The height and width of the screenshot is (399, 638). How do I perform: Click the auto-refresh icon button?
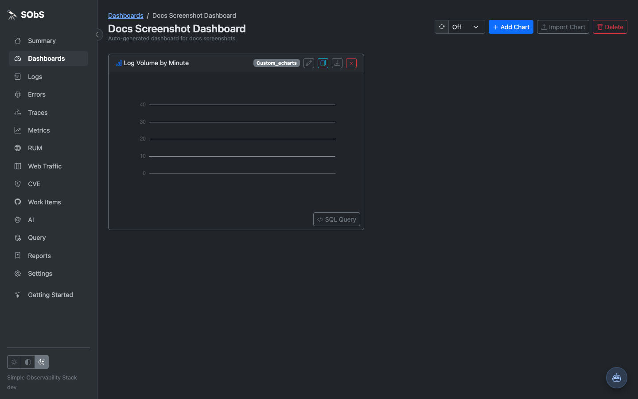pyautogui.click(x=442, y=27)
